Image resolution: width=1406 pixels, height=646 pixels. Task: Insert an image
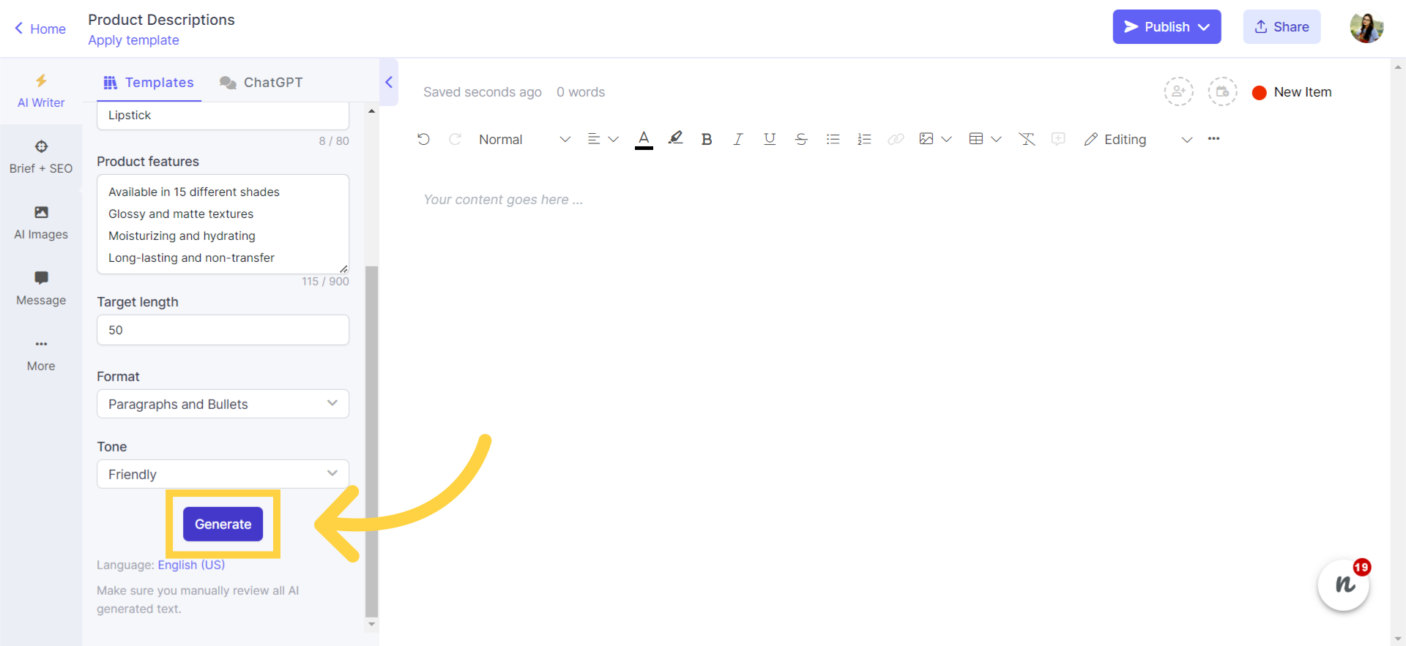tap(926, 139)
